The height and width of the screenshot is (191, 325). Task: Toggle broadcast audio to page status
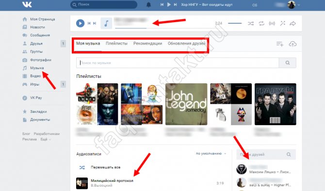[272, 24]
